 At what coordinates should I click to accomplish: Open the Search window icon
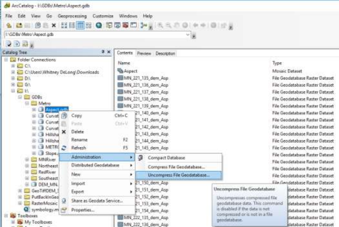[x=117, y=25]
